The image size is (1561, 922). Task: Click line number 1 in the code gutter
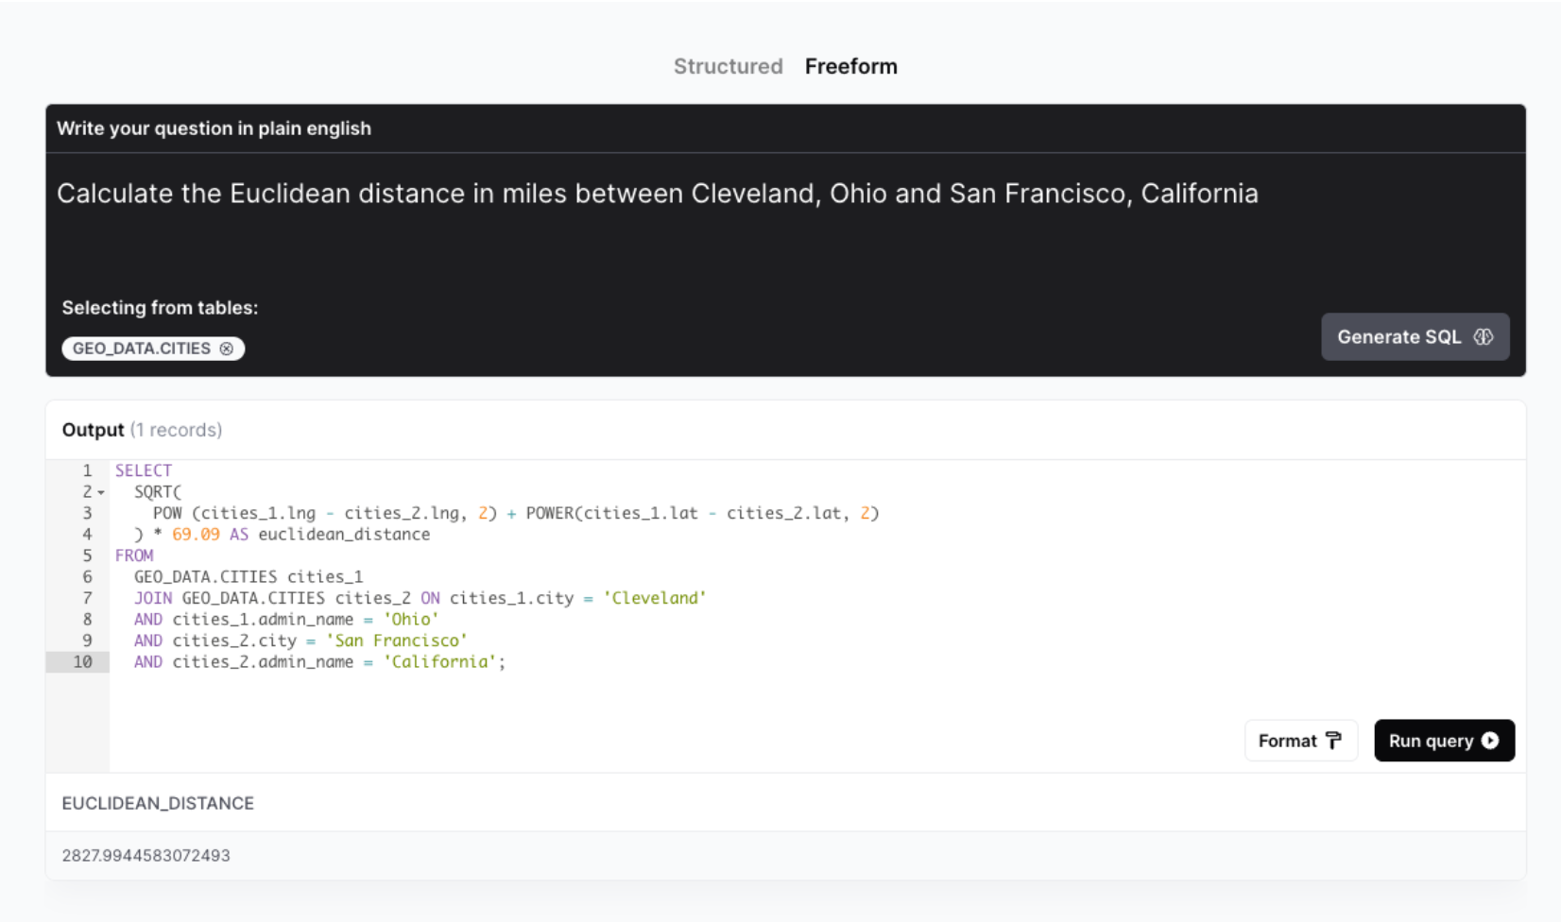[x=87, y=470]
